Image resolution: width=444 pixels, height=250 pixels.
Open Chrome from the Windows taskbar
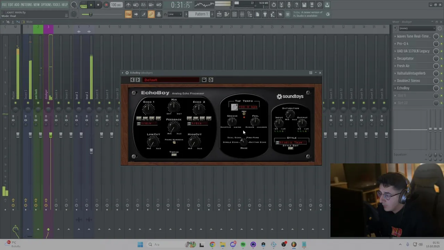point(212,244)
